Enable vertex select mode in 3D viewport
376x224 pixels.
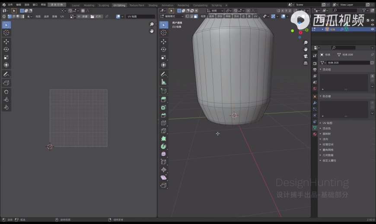pos(187,16)
